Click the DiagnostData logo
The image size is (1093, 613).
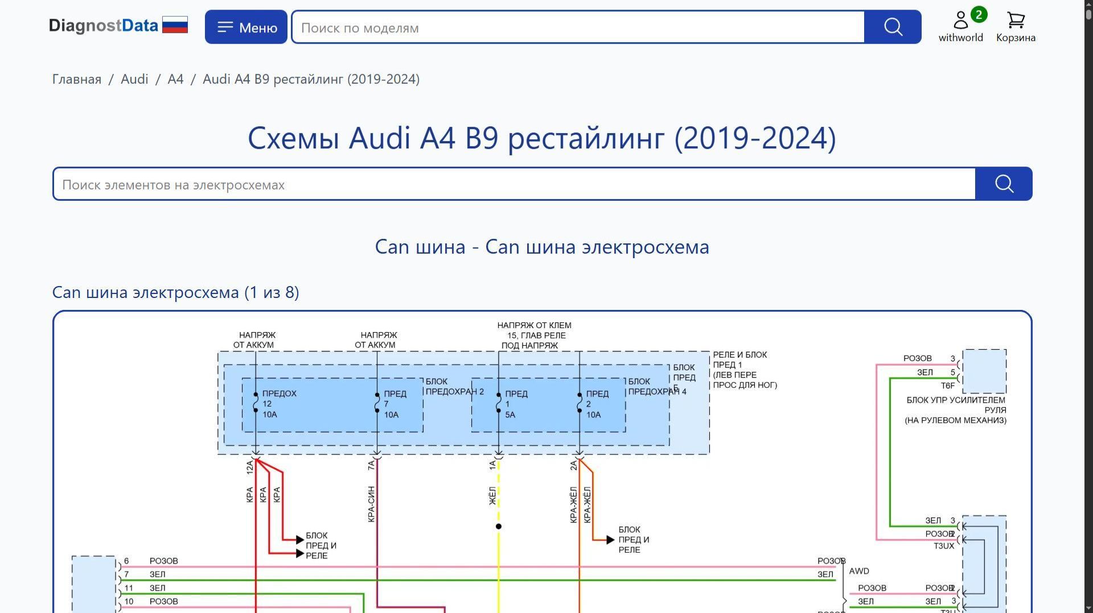pyautogui.click(x=104, y=26)
